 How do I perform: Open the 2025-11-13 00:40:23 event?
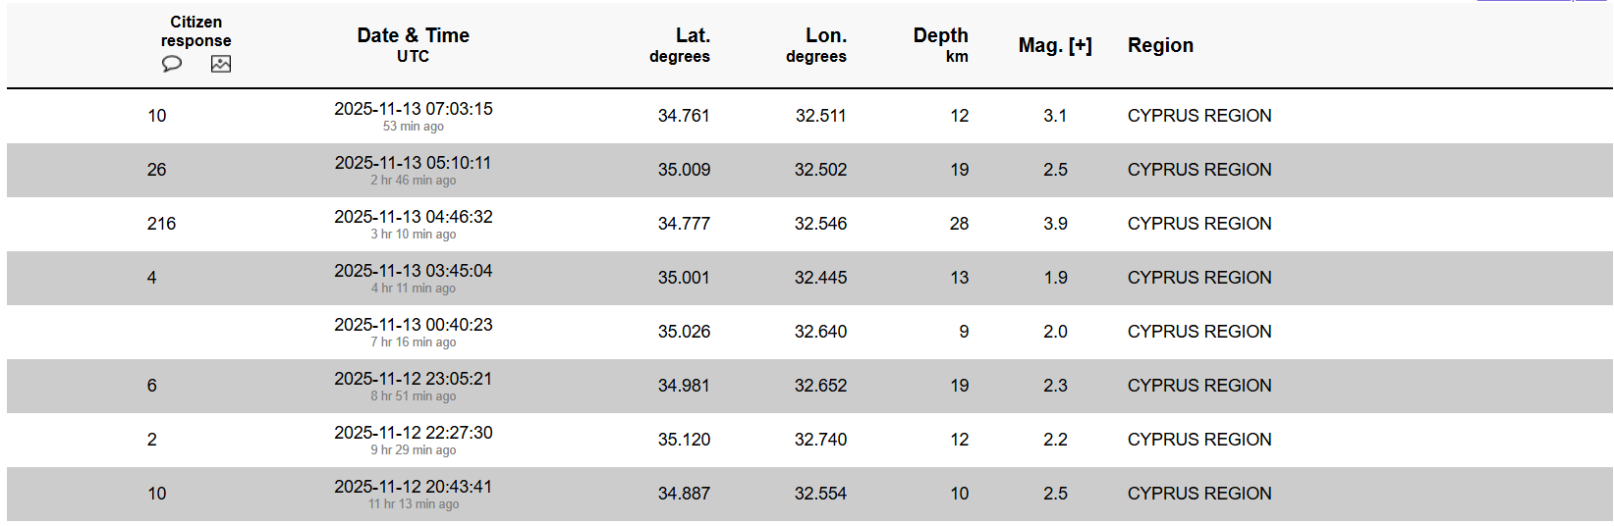tap(413, 325)
